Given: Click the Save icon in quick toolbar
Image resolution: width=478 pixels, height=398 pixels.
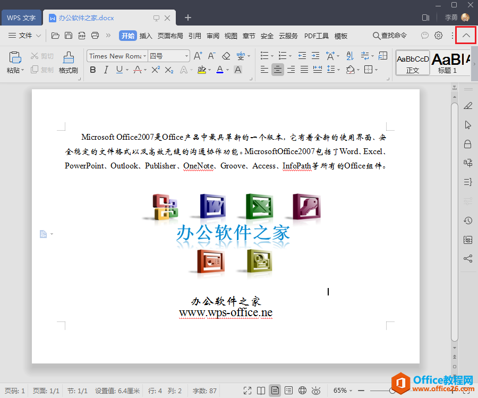Looking at the screenshot, I should [x=69, y=36].
